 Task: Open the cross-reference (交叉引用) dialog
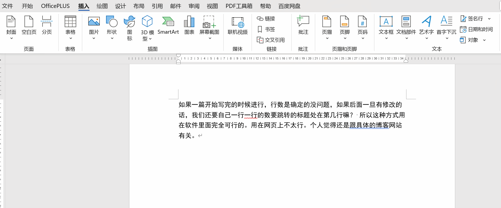[271, 40]
